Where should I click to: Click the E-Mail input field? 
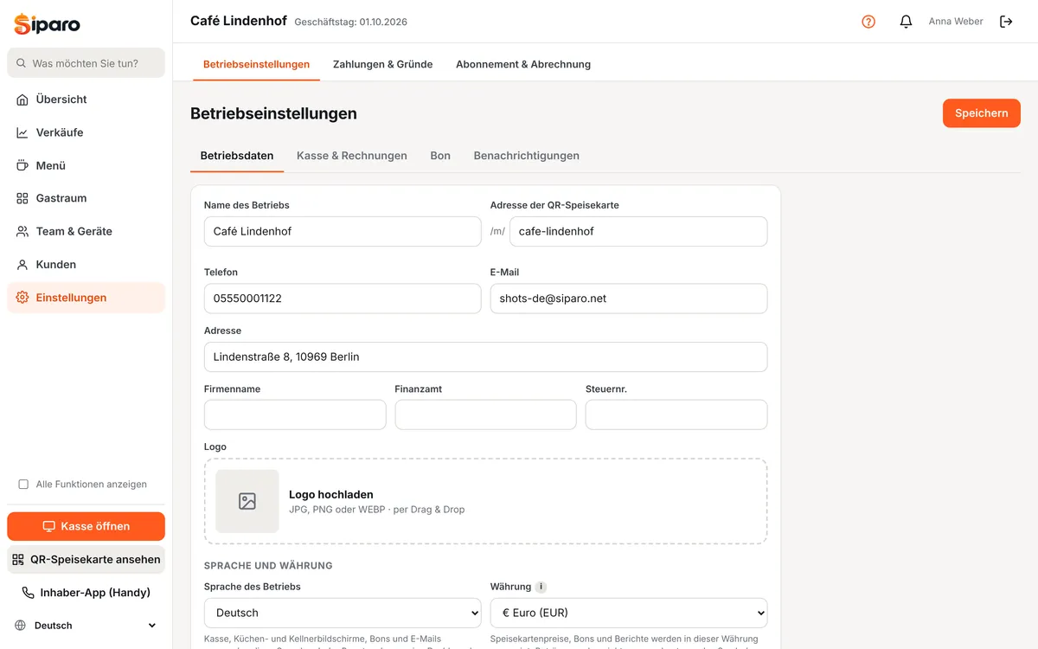click(629, 299)
